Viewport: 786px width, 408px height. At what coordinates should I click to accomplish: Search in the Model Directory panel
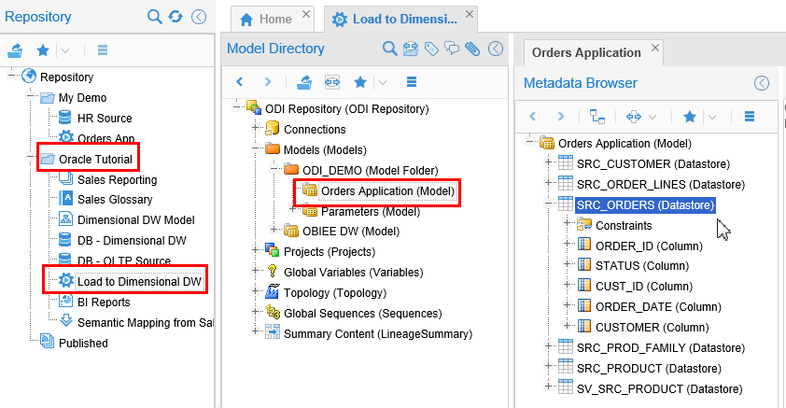(389, 49)
